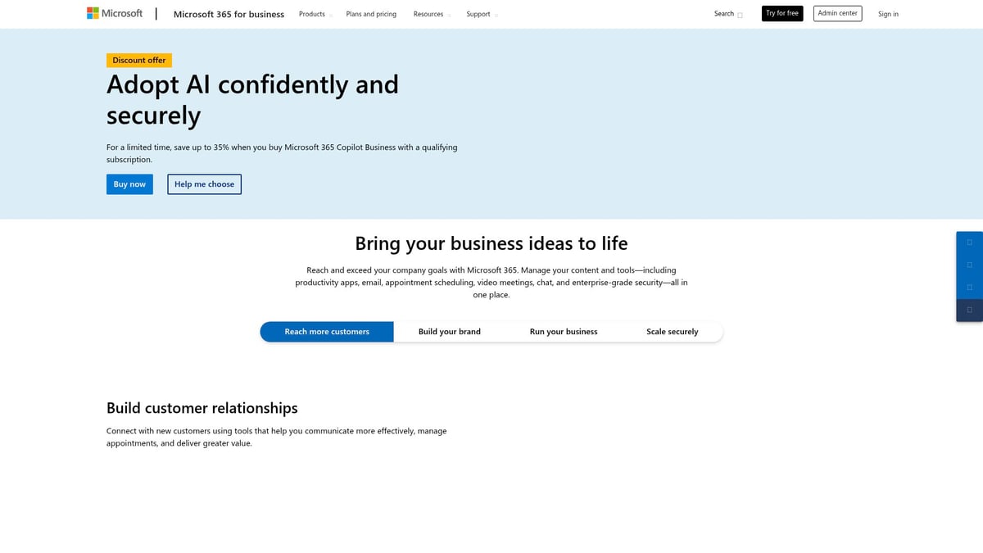This screenshot has height=553, width=983.
Task: Open search using the magnifier icon
Action: pos(739,15)
